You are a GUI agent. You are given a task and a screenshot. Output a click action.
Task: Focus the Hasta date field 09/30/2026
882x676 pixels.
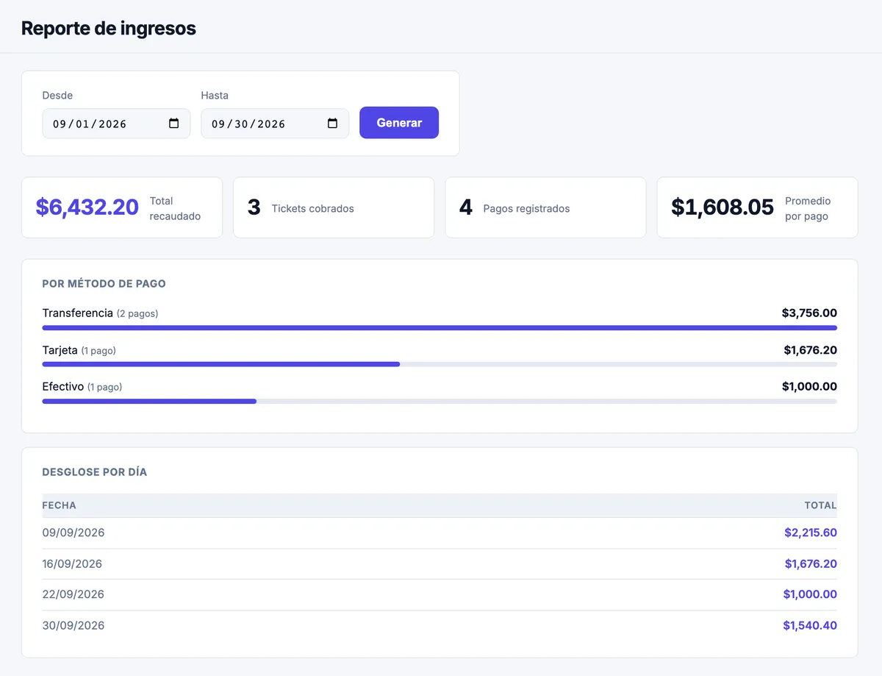point(275,124)
